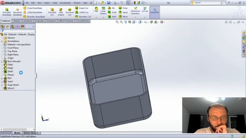Viewport: 246px width, 138px height.
Task: Click the Rebuild traffic light icon
Action: point(135,3)
